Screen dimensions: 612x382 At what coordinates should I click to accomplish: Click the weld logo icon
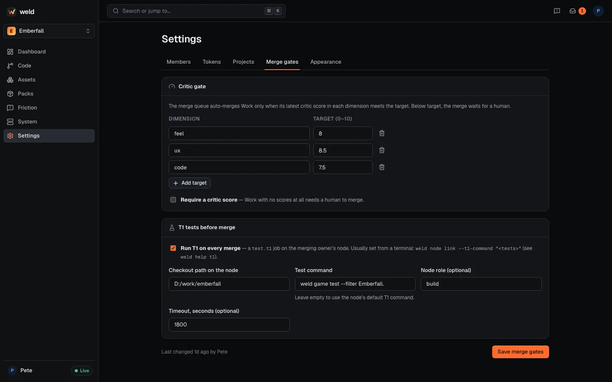point(11,11)
